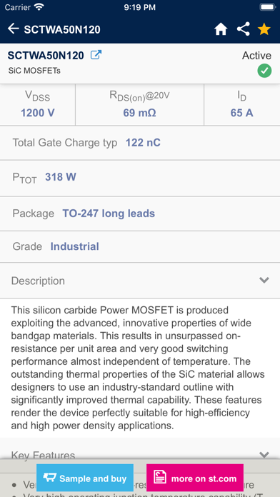This screenshot has width=280, height=497.
Task: Tap the cart icon on Sample and buy
Action: (x=49, y=478)
